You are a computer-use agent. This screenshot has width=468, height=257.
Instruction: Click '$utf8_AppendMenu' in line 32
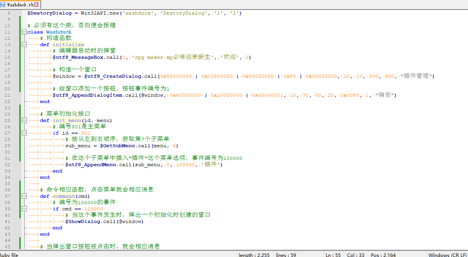click(91, 165)
